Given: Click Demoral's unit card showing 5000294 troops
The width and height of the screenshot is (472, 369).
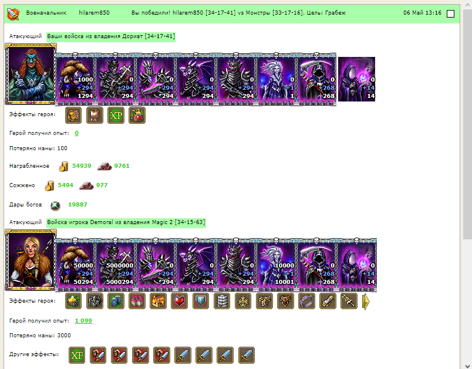Looking at the screenshot, I should (116, 265).
